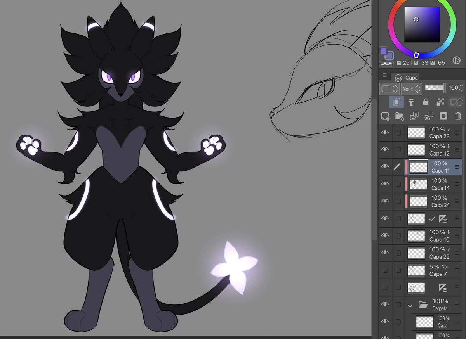Click the layer opacity slider
Viewport: 466px width, 339px height.
click(435, 88)
